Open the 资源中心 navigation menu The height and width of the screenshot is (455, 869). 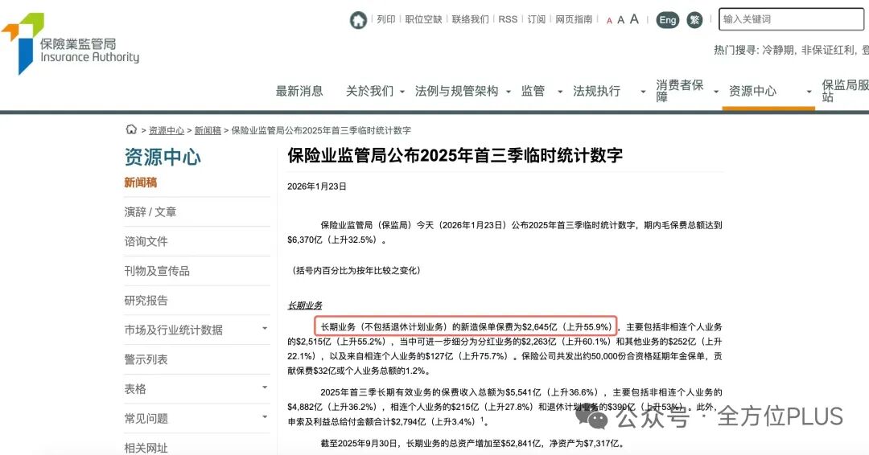pyautogui.click(x=752, y=92)
